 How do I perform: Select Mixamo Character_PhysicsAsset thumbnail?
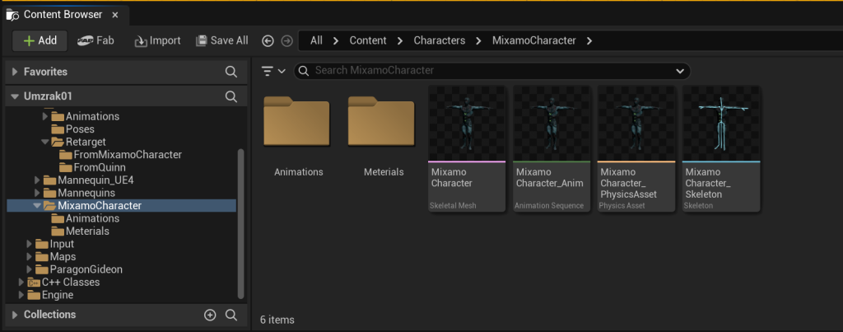coord(636,123)
